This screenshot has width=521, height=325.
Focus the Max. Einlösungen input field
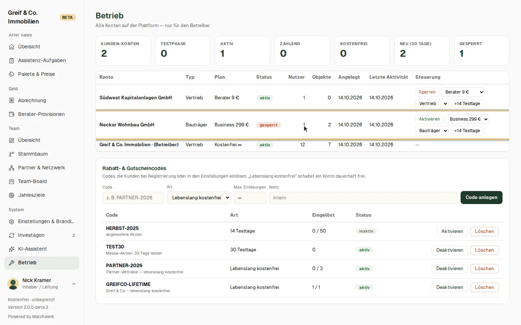[x=250, y=198]
